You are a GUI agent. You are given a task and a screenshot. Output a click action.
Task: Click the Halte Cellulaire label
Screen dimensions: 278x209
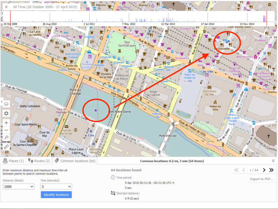click(30, 106)
